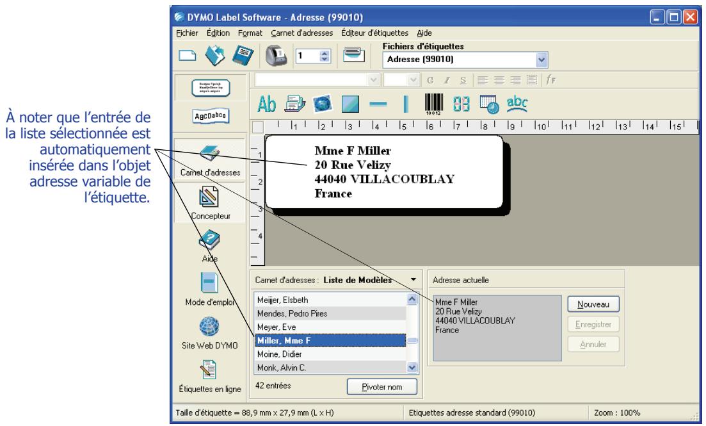This screenshot has height=426, width=706.
Task: Open the Éditeur d'étiquettes menu
Action: click(x=374, y=33)
